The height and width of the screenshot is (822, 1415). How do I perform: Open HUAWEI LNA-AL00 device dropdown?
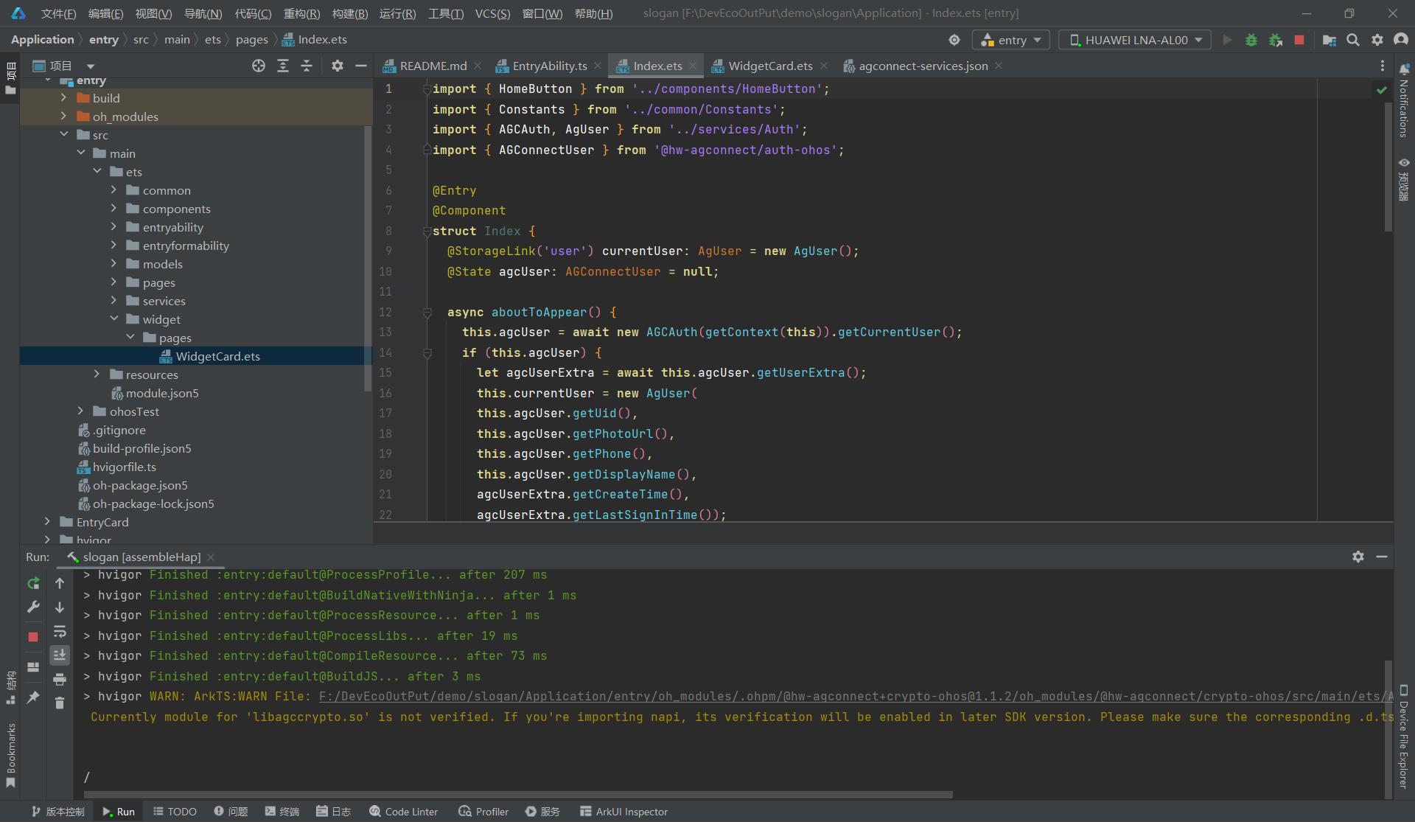(1135, 40)
